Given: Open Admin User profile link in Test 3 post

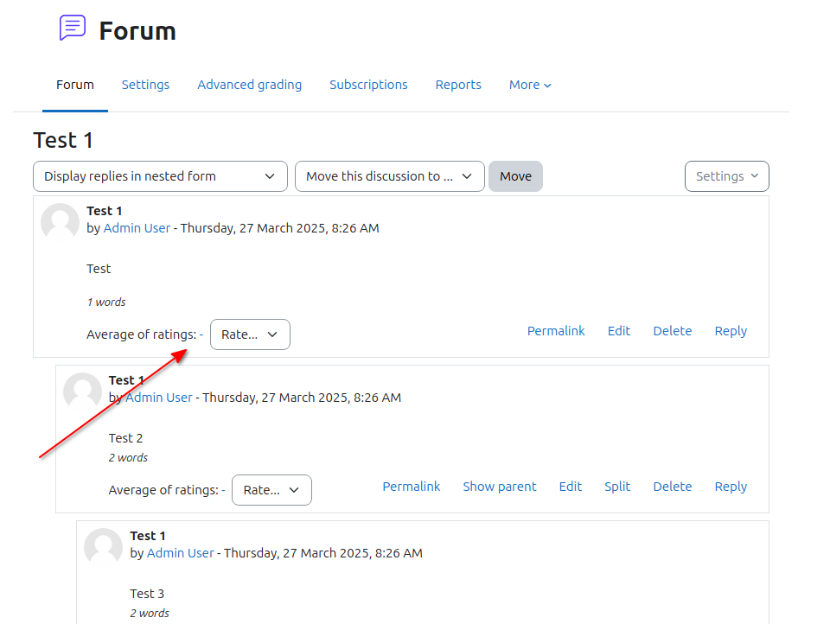Looking at the screenshot, I should (180, 553).
